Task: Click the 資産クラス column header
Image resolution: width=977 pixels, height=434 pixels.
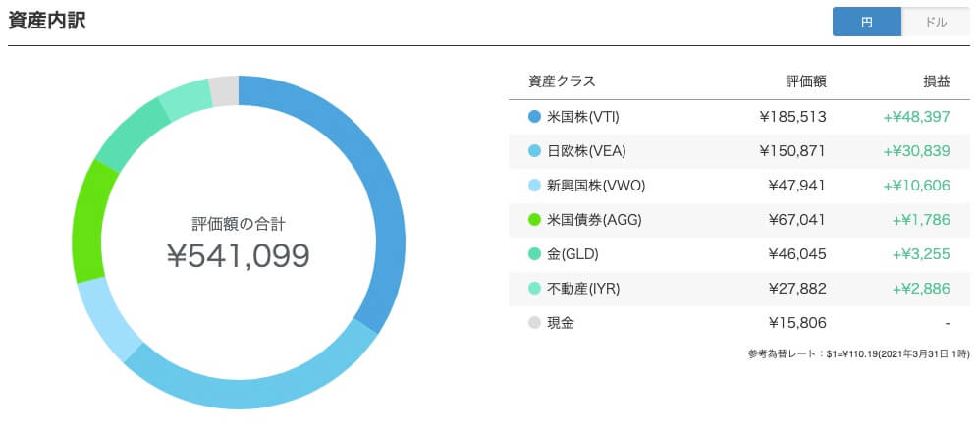Action: 562,81
